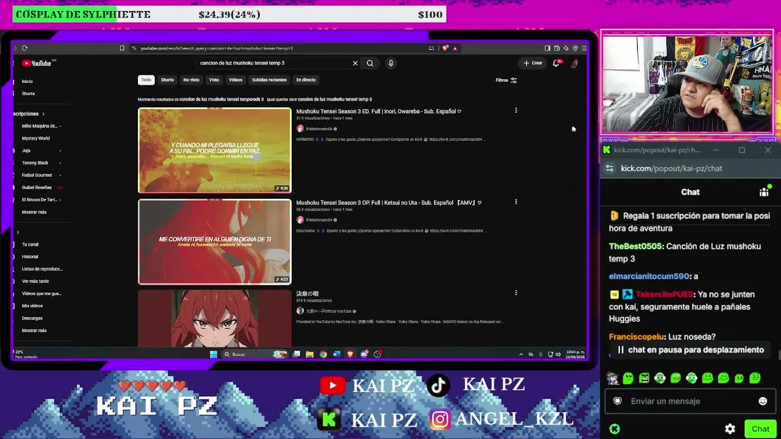Open options for the 決意の唄 video

(516, 293)
